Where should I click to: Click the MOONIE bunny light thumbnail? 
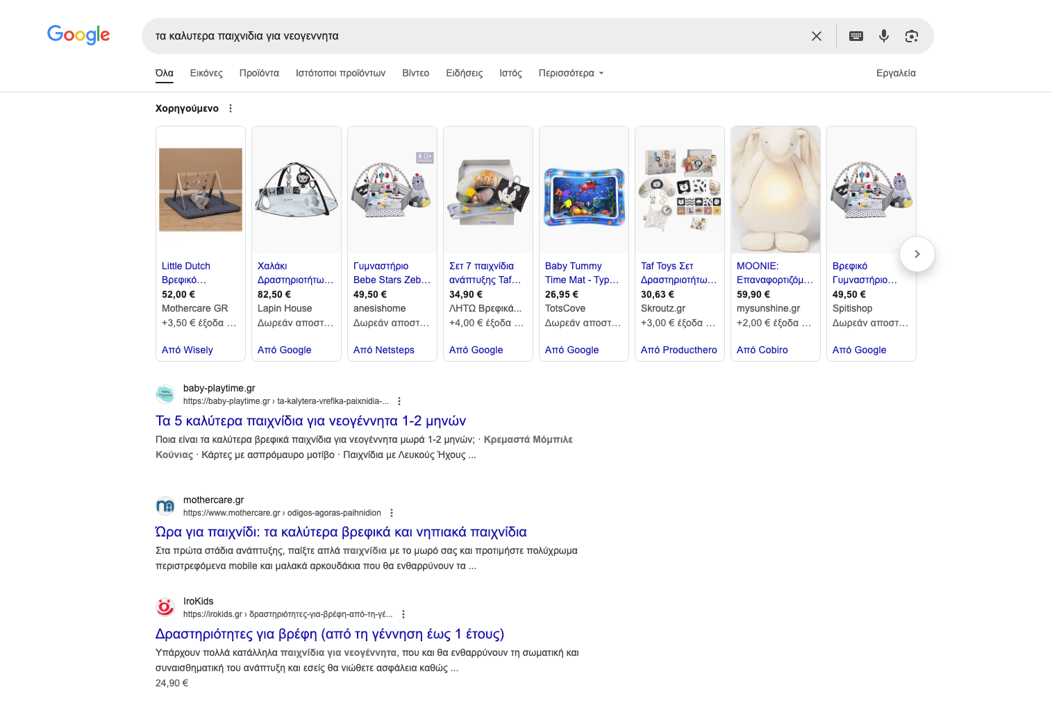[776, 189]
